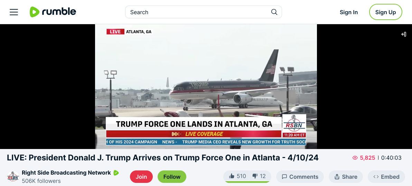The width and height of the screenshot is (412, 186).
Task: Click the live viewers eye icon
Action: (355, 158)
